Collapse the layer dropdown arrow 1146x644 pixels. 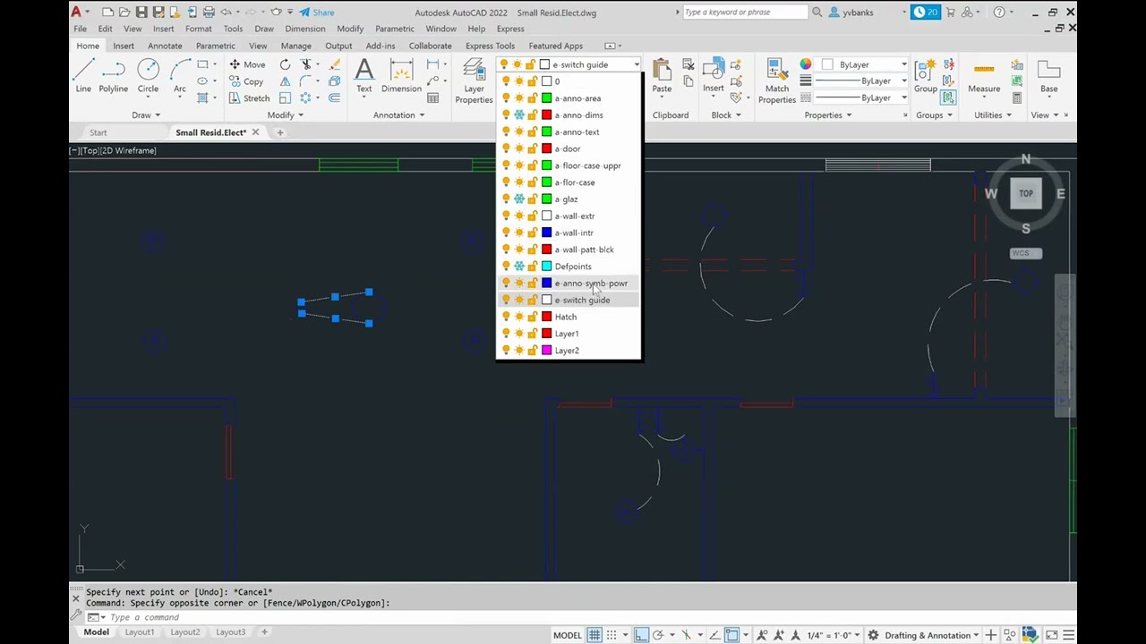coord(636,64)
